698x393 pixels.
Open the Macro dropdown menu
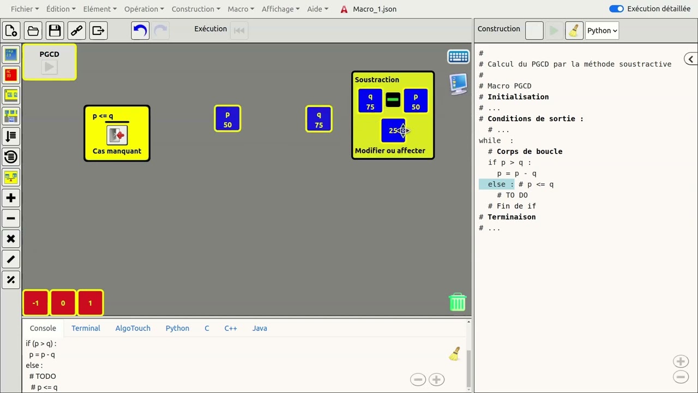tap(241, 9)
